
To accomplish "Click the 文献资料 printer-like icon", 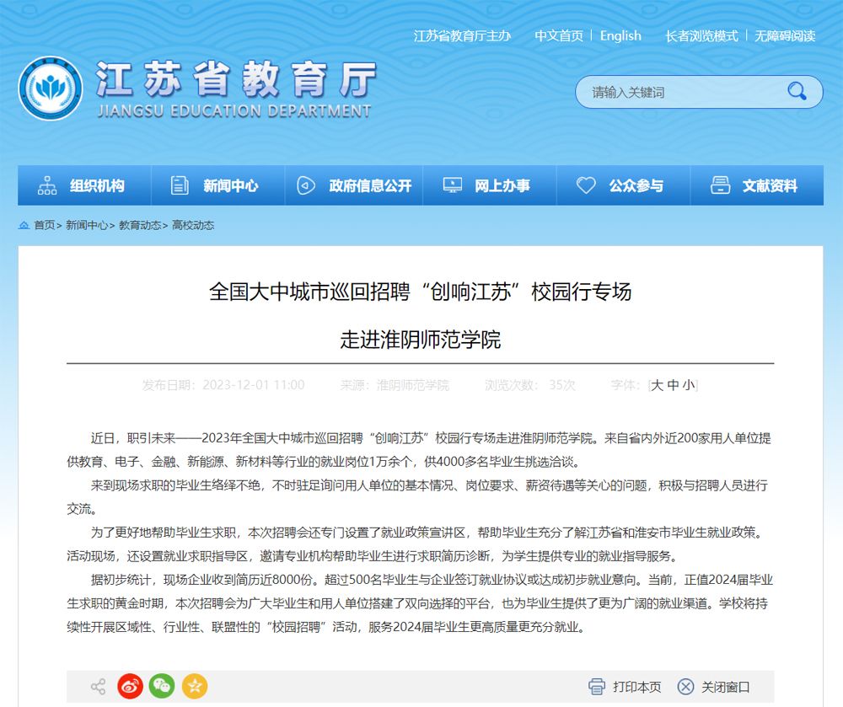I will 720,185.
